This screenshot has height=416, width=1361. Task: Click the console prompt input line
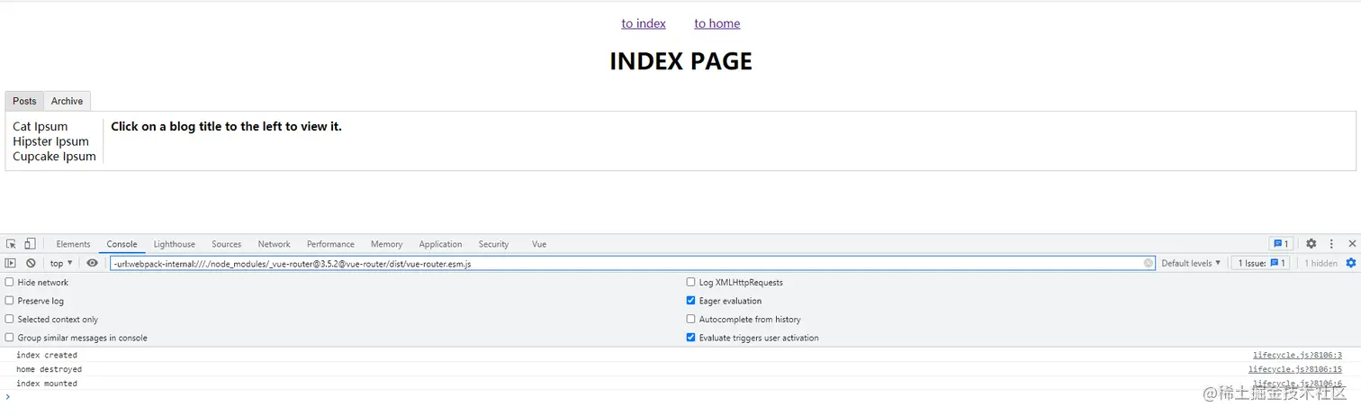(x=680, y=397)
